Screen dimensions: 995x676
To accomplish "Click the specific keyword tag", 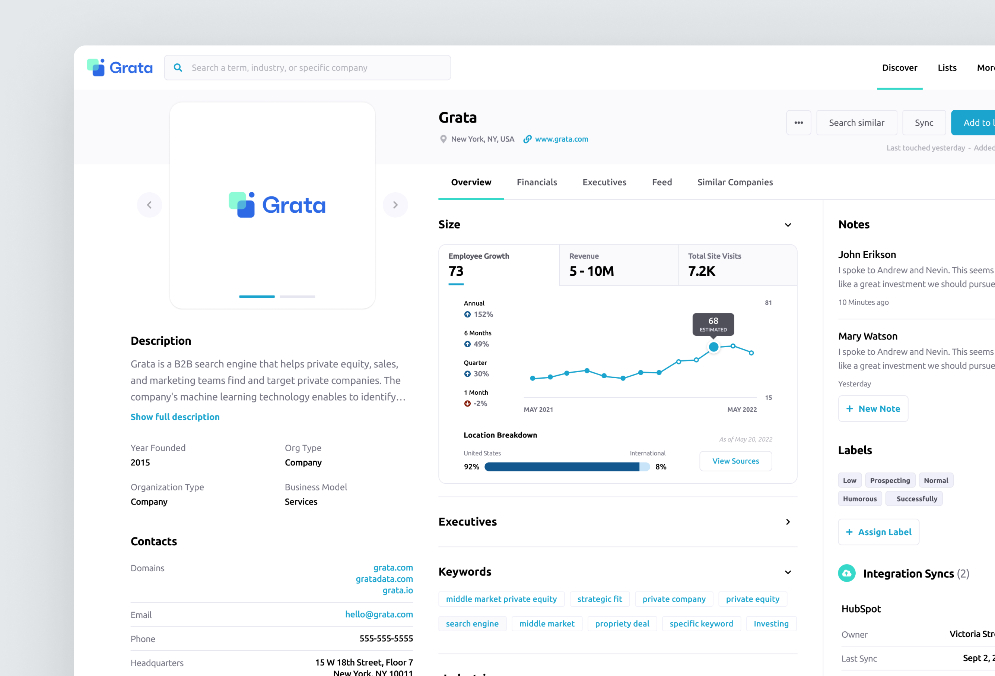I will pos(701,624).
